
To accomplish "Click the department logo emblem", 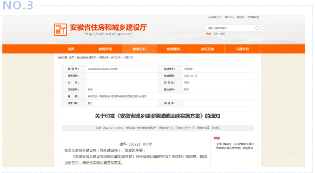I will (x=60, y=30).
